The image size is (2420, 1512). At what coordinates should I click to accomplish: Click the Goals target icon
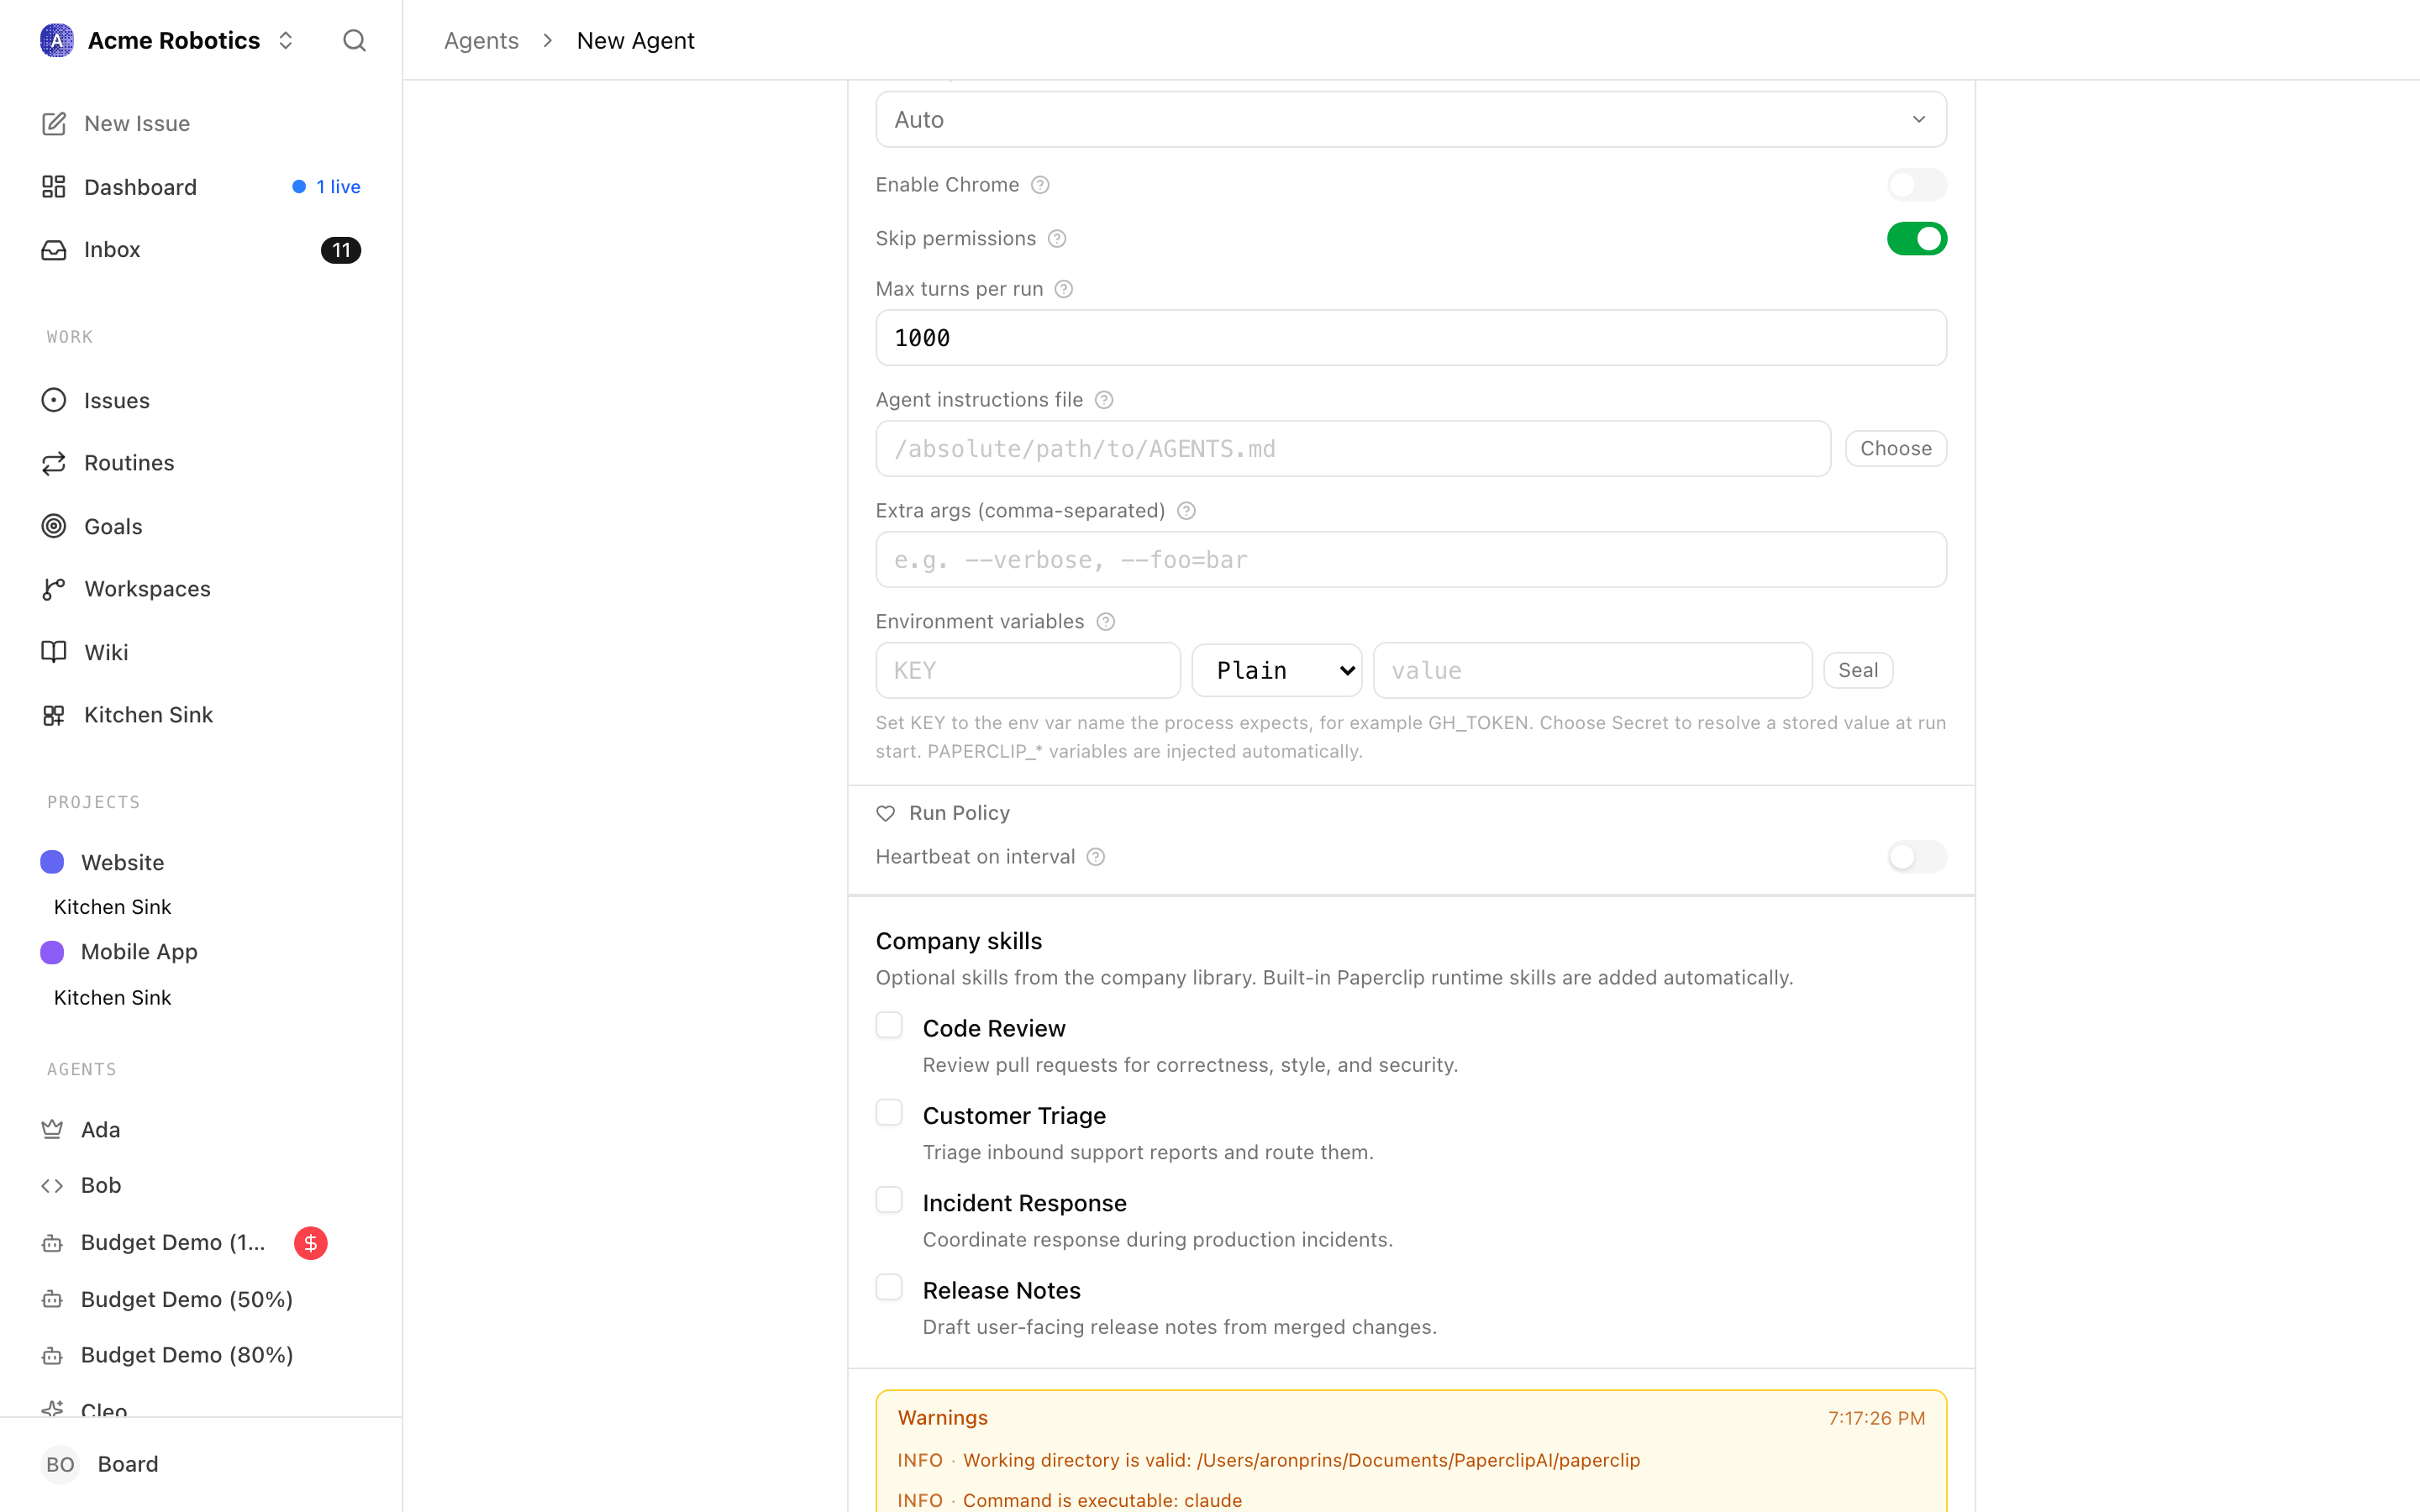tap(54, 526)
